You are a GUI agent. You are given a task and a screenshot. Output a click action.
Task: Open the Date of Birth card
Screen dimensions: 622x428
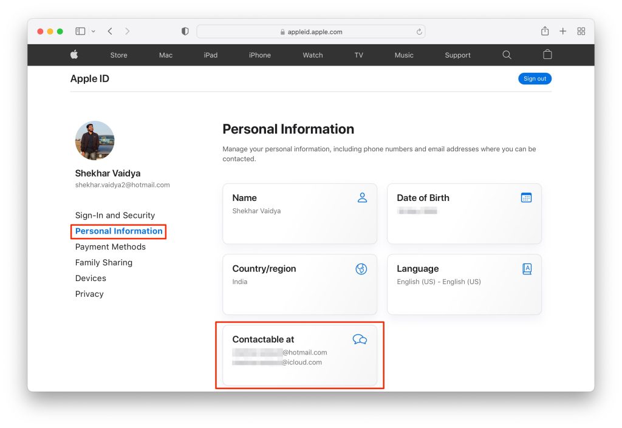point(464,214)
